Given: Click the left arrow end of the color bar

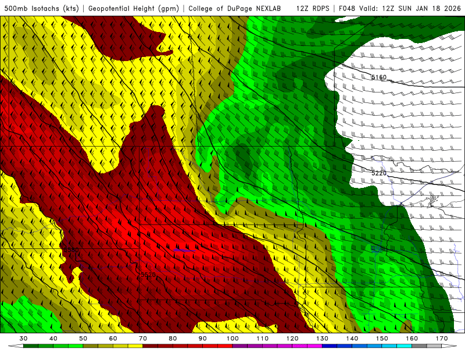Looking at the screenshot, I should (16, 346).
